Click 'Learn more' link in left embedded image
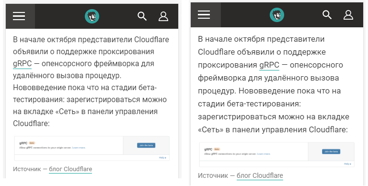368x186 pixels. 79,148
